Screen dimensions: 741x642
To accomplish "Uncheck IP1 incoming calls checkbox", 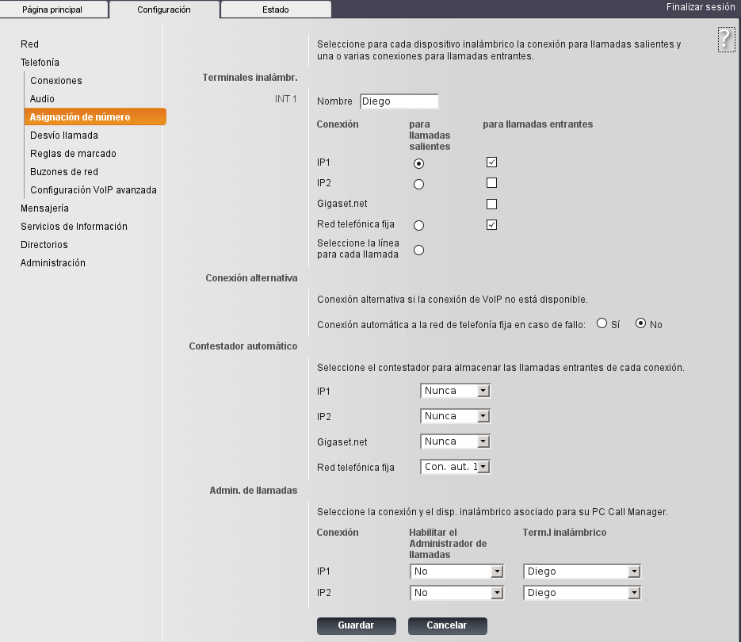I will point(491,162).
